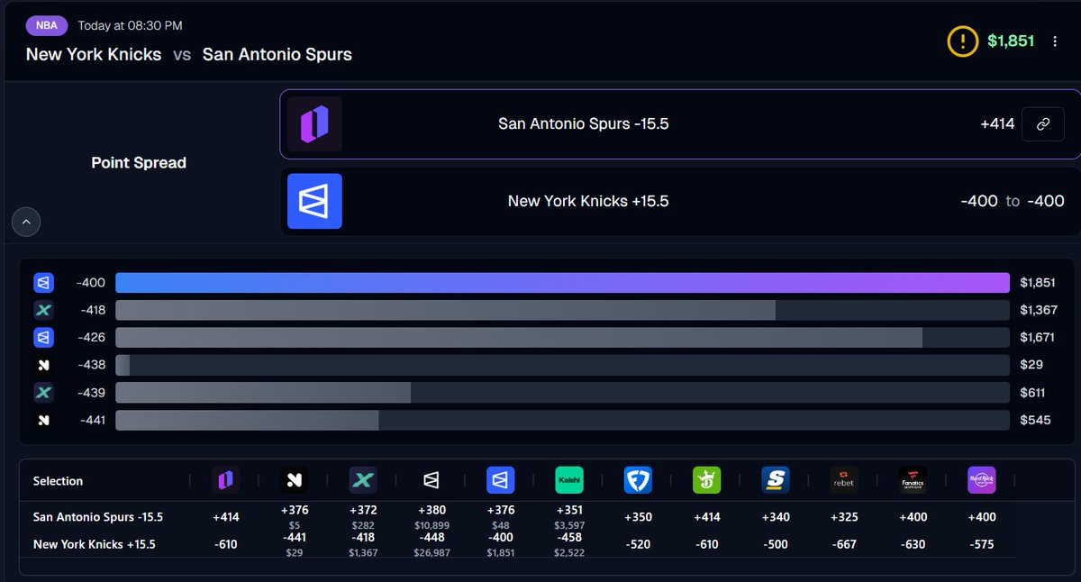Viewport: 1081px width, 582px height.
Task: Click the -418 table cell with $1,367
Action: coord(363,544)
